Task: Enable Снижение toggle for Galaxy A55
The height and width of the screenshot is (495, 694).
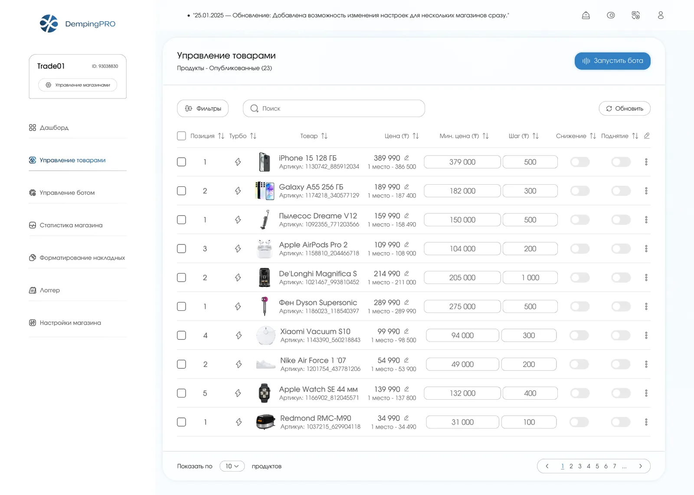Action: pyautogui.click(x=580, y=191)
